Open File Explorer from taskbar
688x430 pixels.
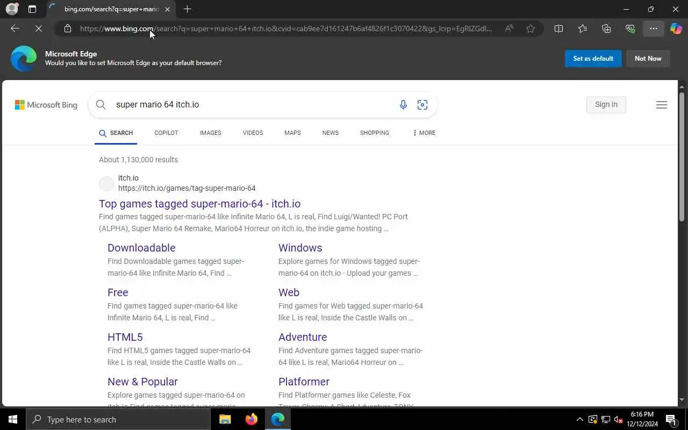tap(225, 419)
